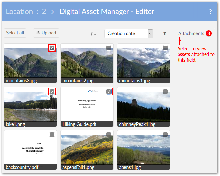The width and height of the screenshot is (220, 176).
Task: Open the Attachments view
Action: coord(191,33)
